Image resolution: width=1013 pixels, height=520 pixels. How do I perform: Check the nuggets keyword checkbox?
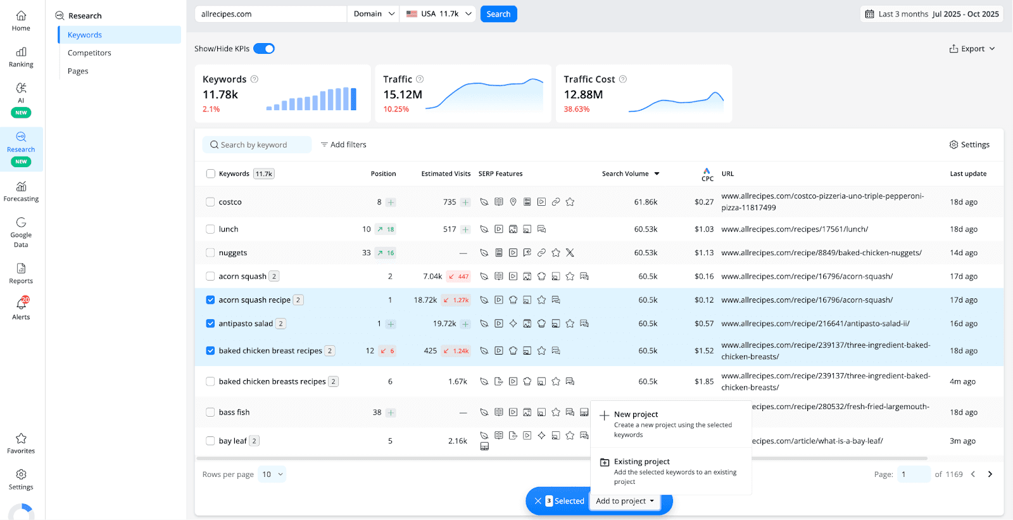pos(210,253)
